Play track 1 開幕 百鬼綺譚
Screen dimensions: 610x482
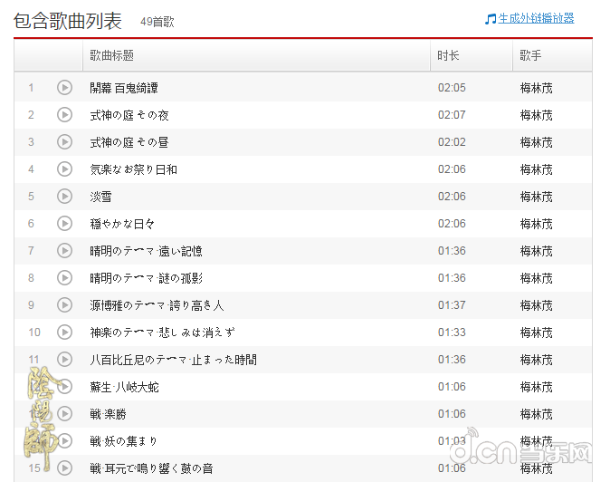[64, 88]
